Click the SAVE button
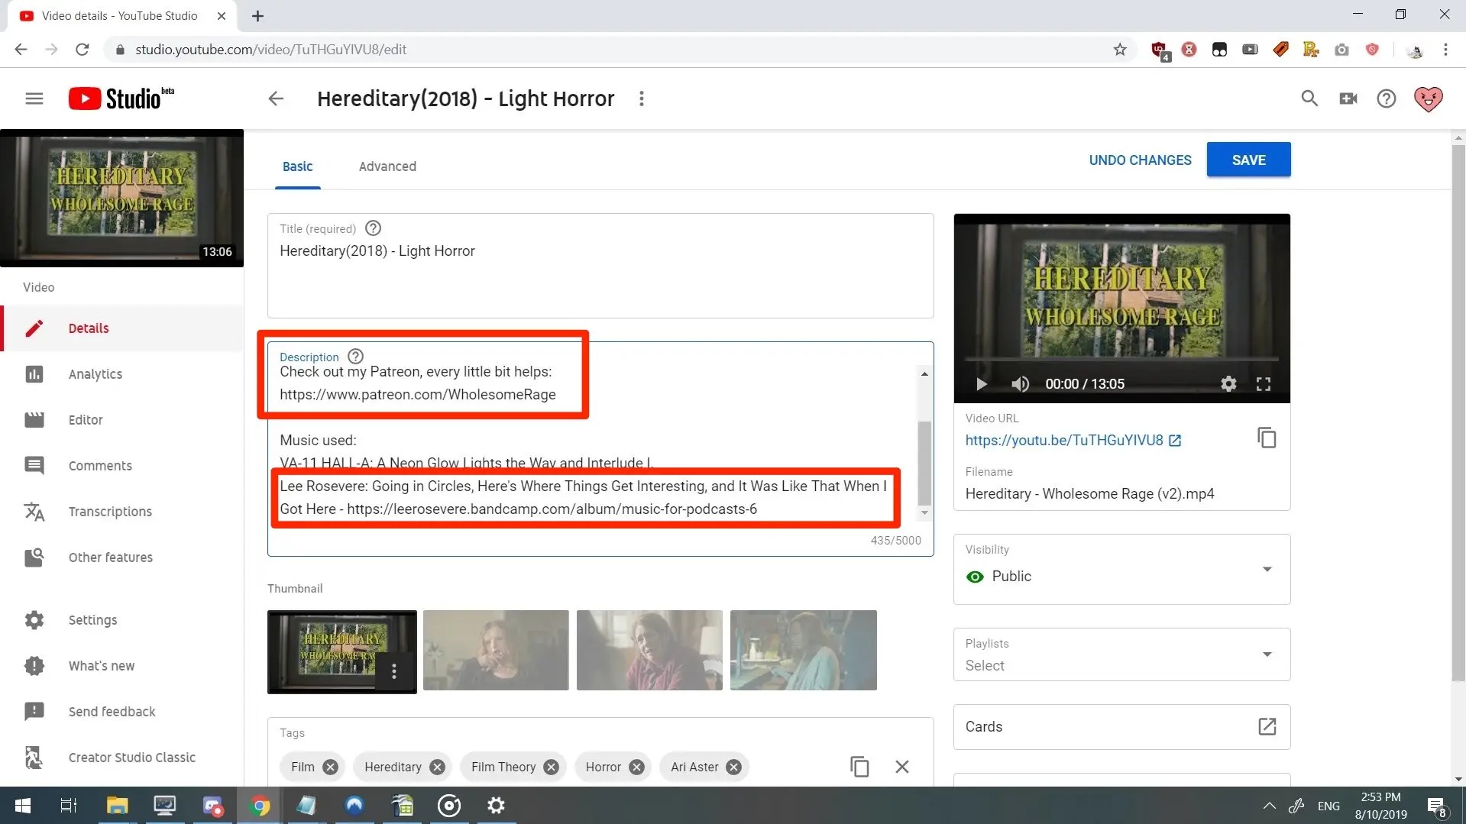Image resolution: width=1466 pixels, height=824 pixels. click(x=1248, y=160)
